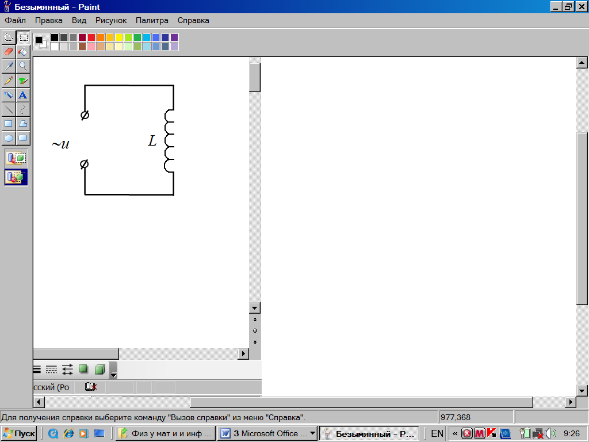Select the Text tool (letter A)
The height and width of the screenshot is (442, 589).
(23, 95)
